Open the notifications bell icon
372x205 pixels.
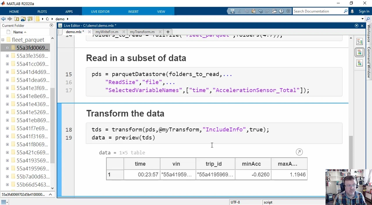[x=352, y=11]
